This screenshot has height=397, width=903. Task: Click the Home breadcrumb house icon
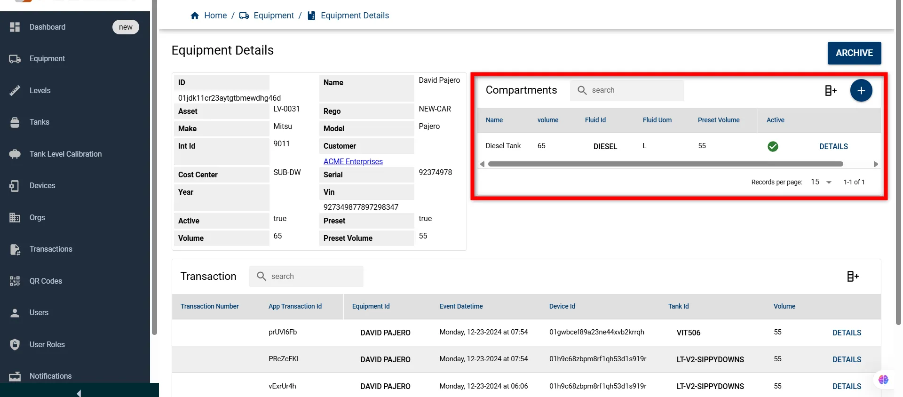click(195, 16)
